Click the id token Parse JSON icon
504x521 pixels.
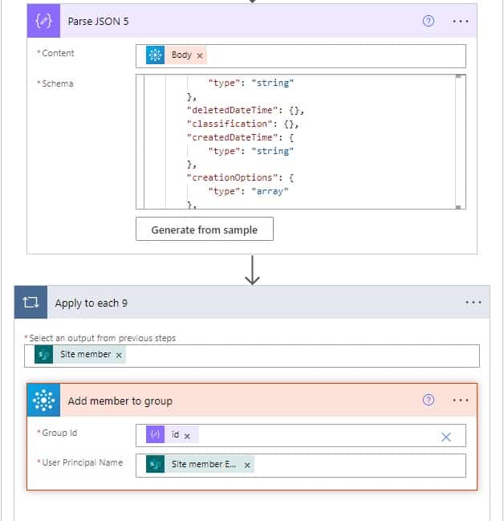tap(155, 434)
